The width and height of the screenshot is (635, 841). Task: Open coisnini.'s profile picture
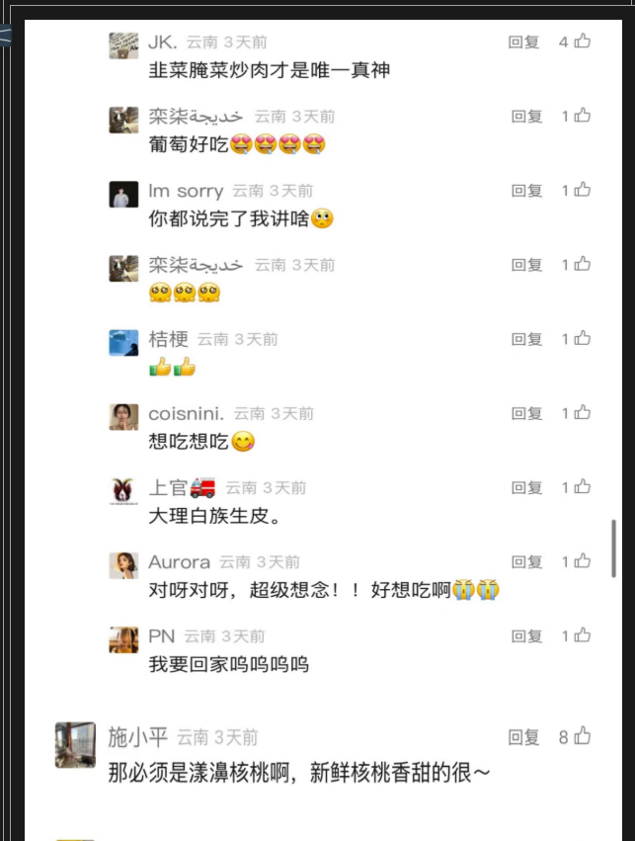123,417
